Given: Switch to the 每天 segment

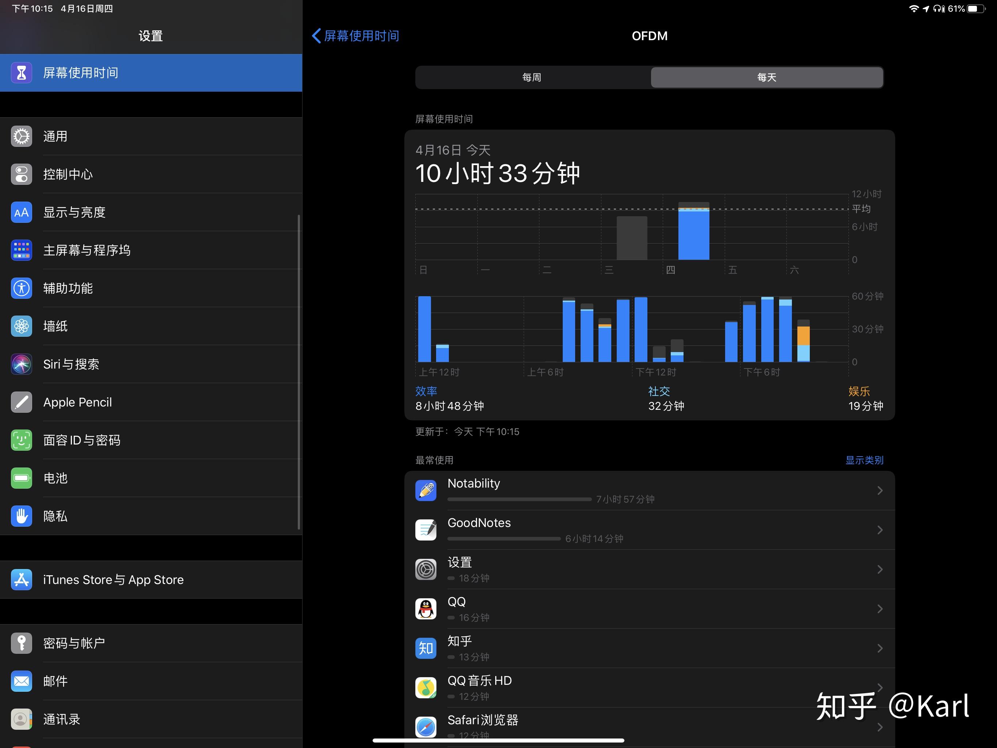Looking at the screenshot, I should [767, 77].
